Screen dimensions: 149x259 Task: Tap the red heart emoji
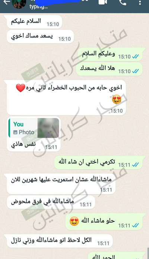(20, 88)
